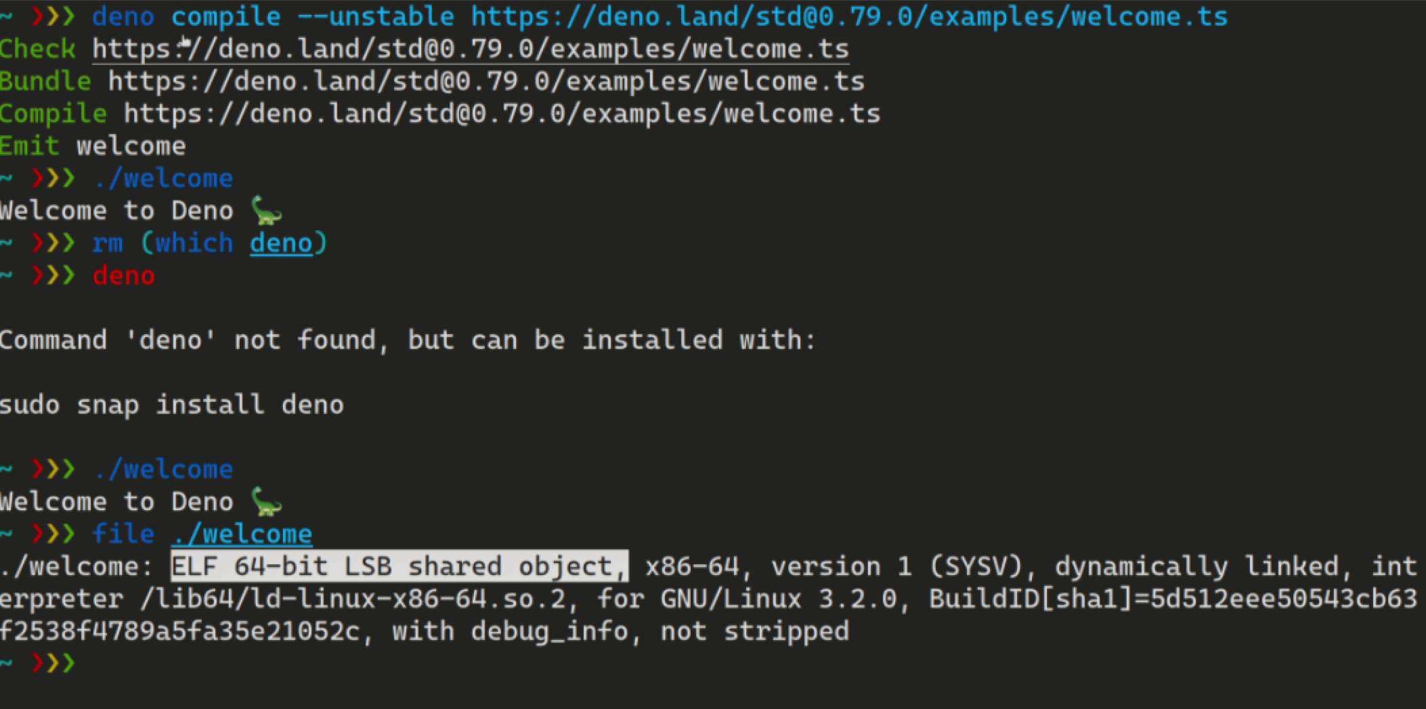Click the sauropod emoji after first Welcome to Deno
The height and width of the screenshot is (709, 1426).
(x=266, y=210)
